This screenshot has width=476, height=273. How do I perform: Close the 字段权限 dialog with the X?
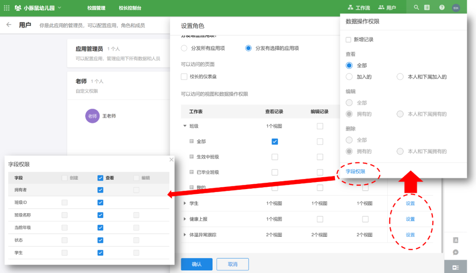point(171,160)
